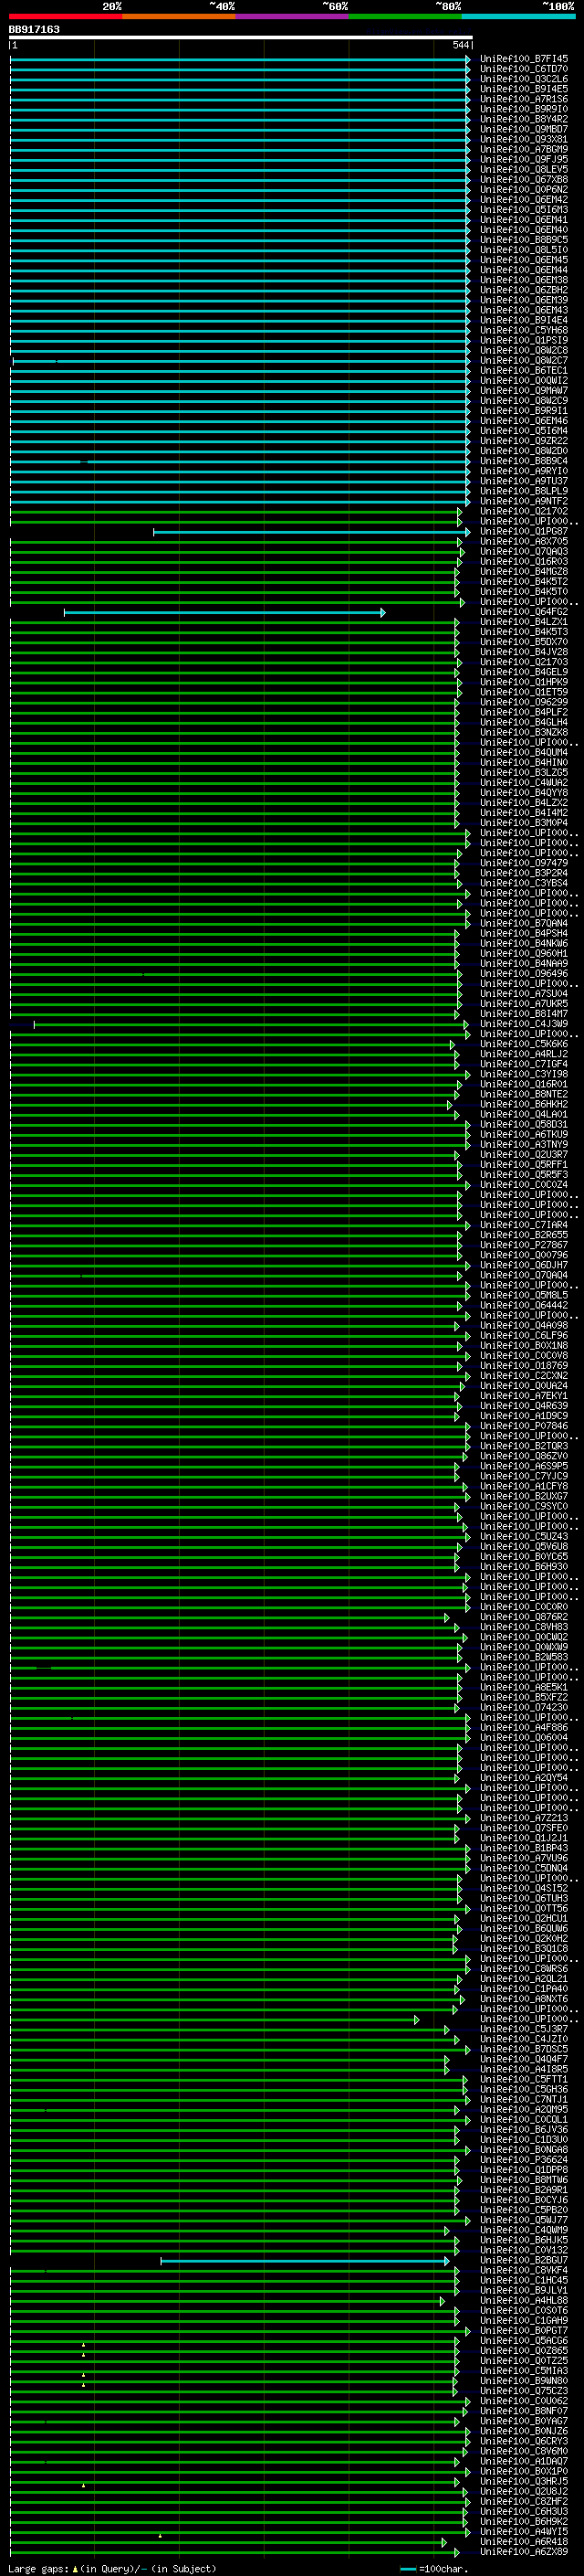Click the UniRef100_Q9MAW7 entry

pos(524,391)
